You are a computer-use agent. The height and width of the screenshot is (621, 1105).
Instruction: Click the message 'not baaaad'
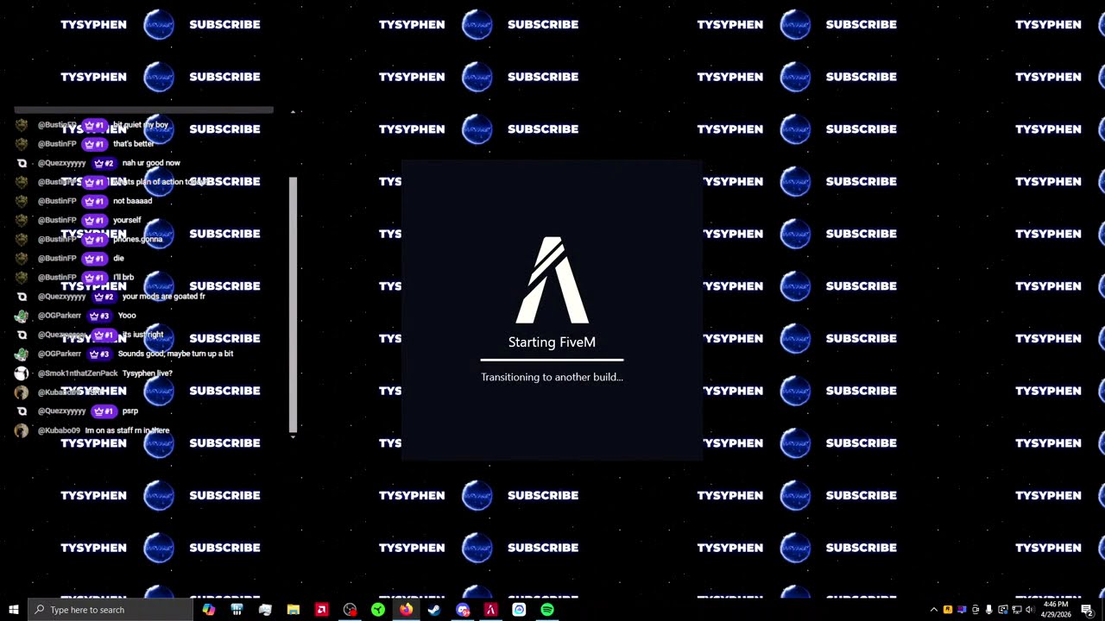(x=132, y=201)
